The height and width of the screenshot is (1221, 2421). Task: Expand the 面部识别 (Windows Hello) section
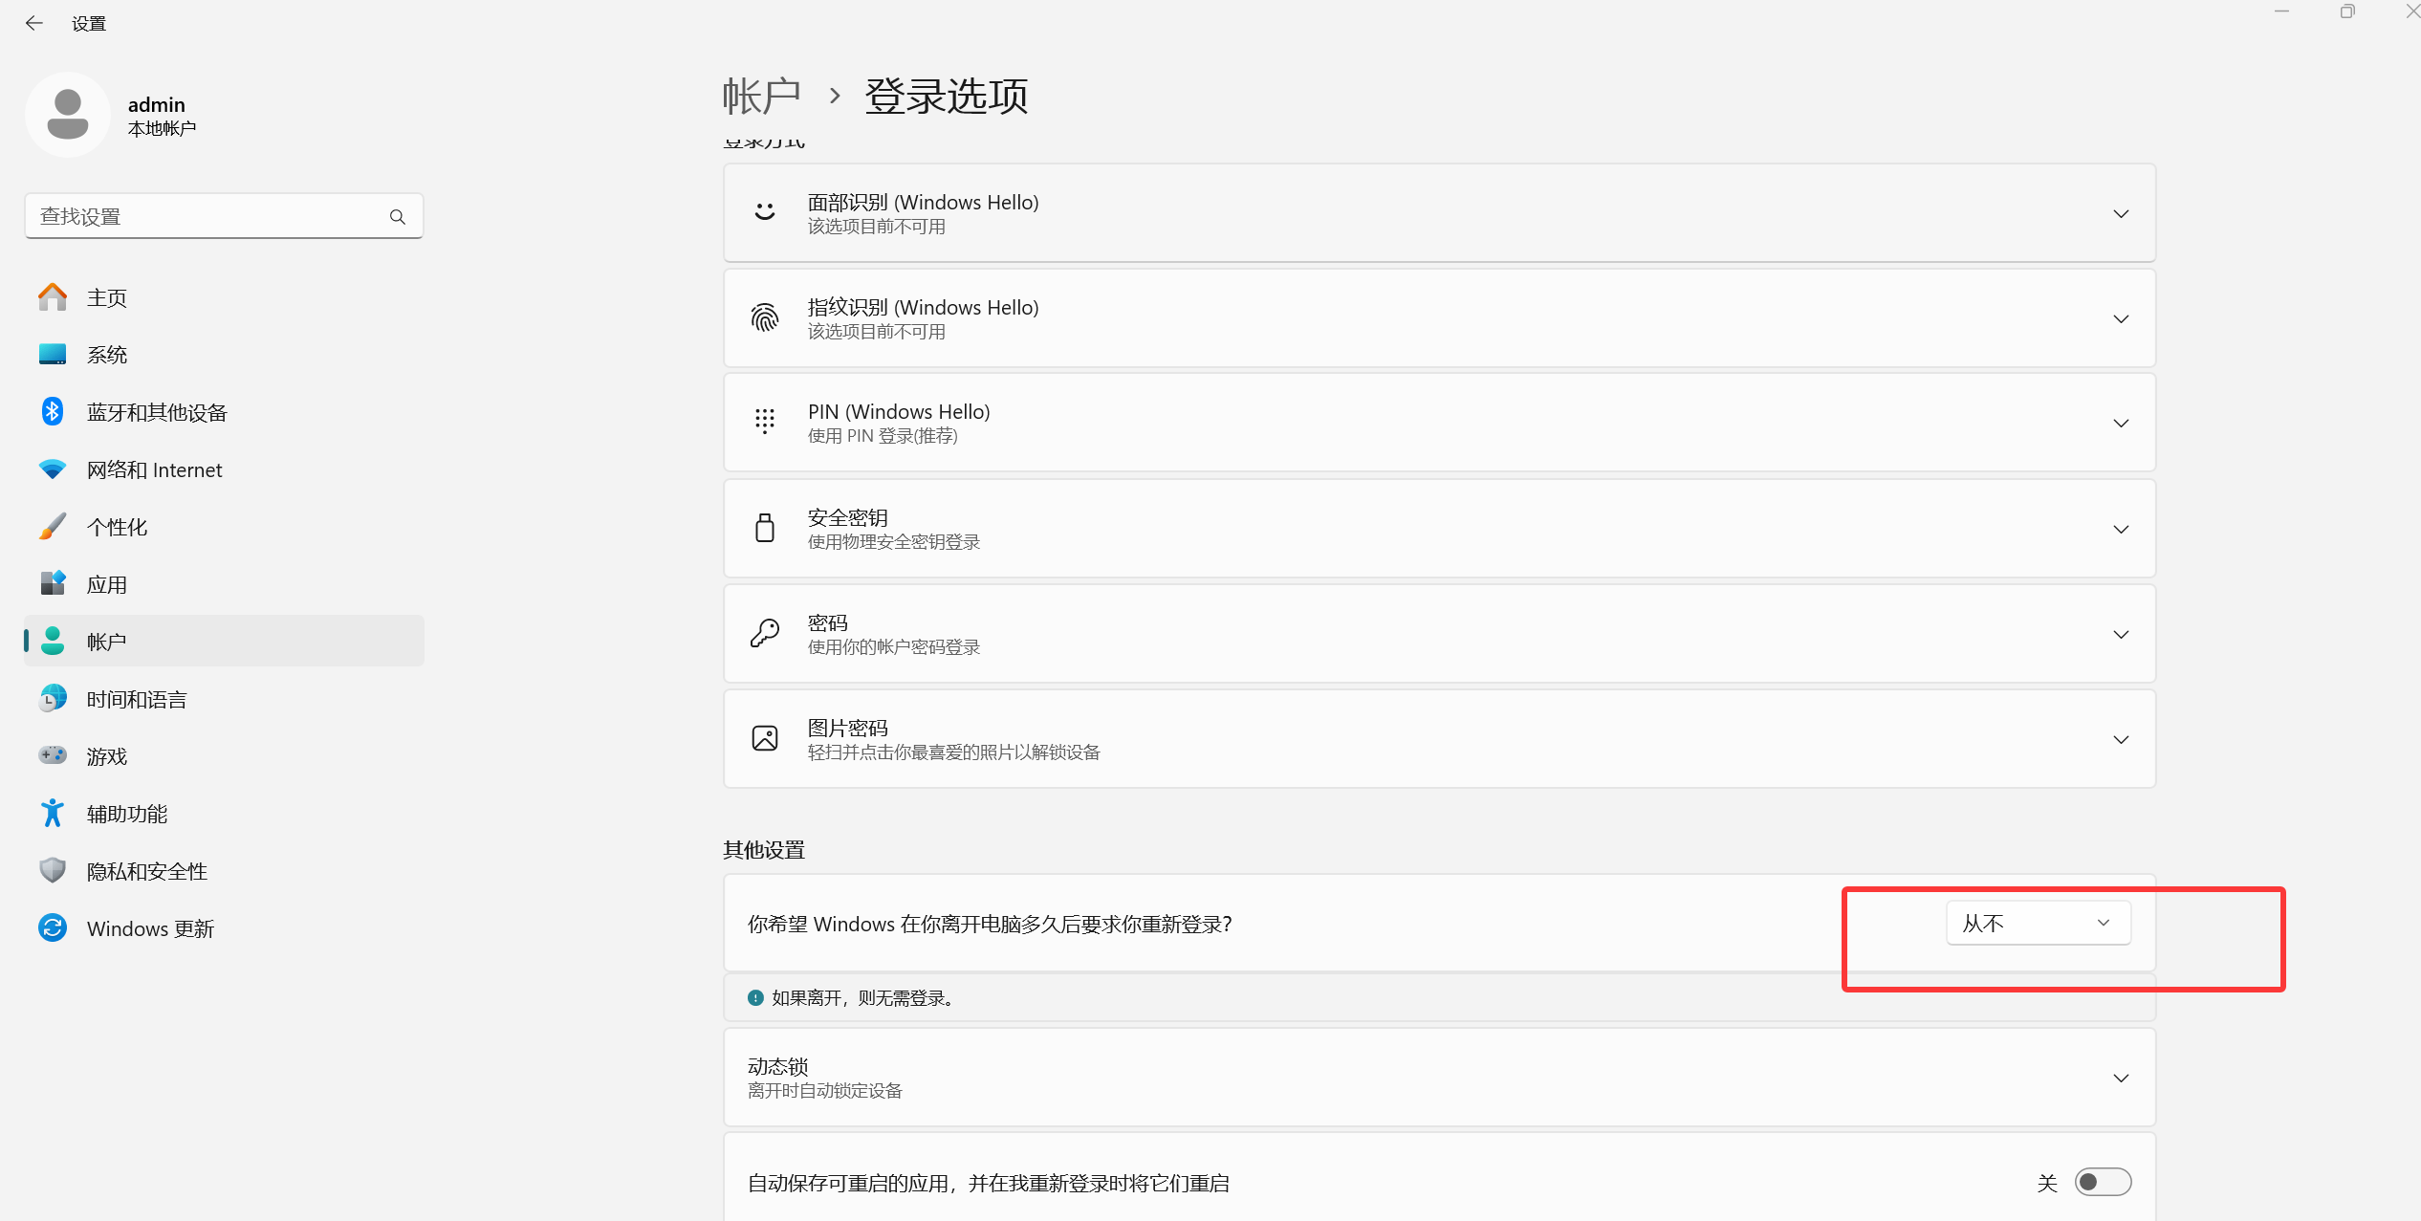[x=2121, y=213]
